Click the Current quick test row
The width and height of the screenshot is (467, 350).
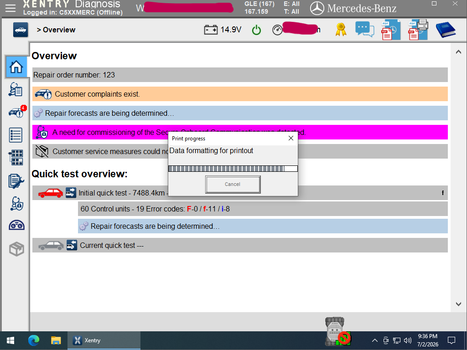240,245
